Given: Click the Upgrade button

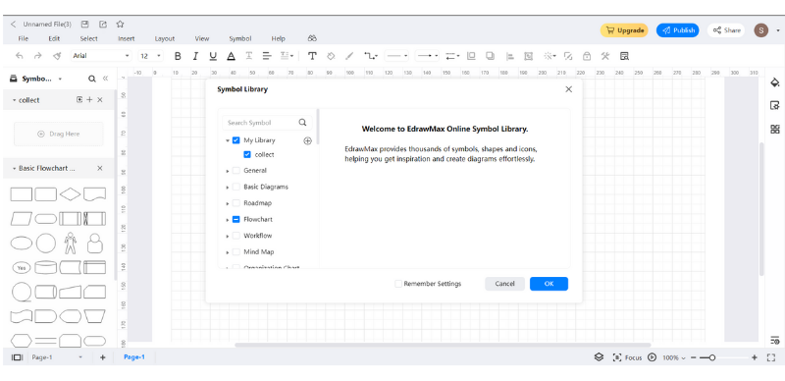Looking at the screenshot, I should coord(624,30).
